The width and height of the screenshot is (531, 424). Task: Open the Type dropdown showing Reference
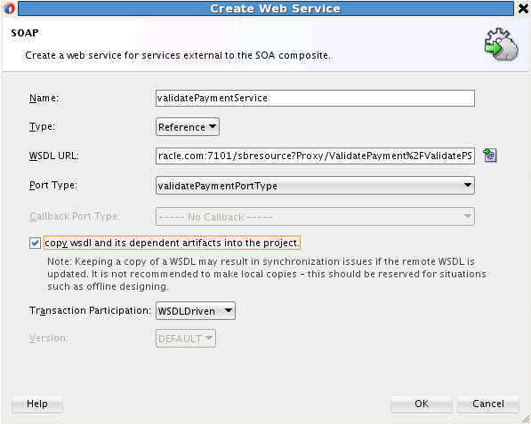[x=188, y=127]
